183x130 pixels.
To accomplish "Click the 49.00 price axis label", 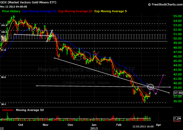I will pyautogui.click(x=178, y=43).
